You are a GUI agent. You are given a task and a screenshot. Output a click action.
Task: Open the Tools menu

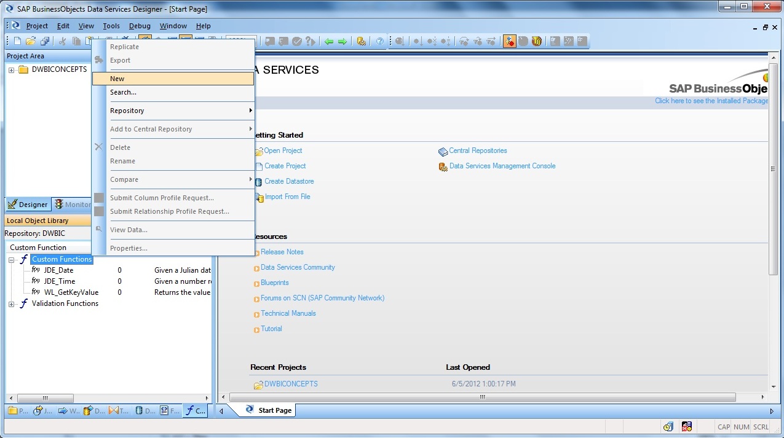click(x=111, y=26)
